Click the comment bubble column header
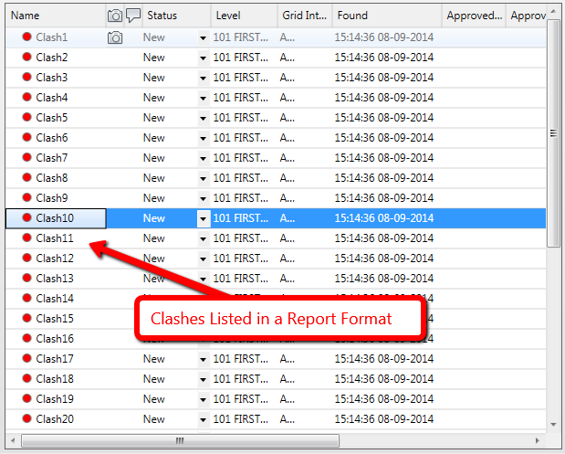565x454 pixels. (133, 16)
